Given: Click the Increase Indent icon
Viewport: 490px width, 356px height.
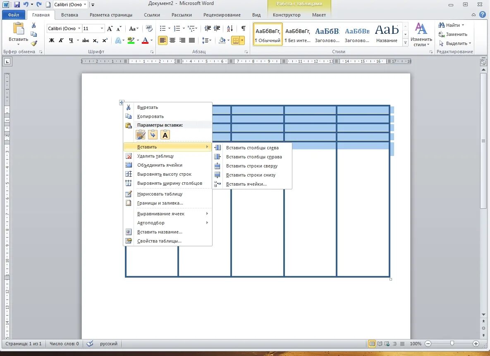Looking at the screenshot, I should point(217,28).
